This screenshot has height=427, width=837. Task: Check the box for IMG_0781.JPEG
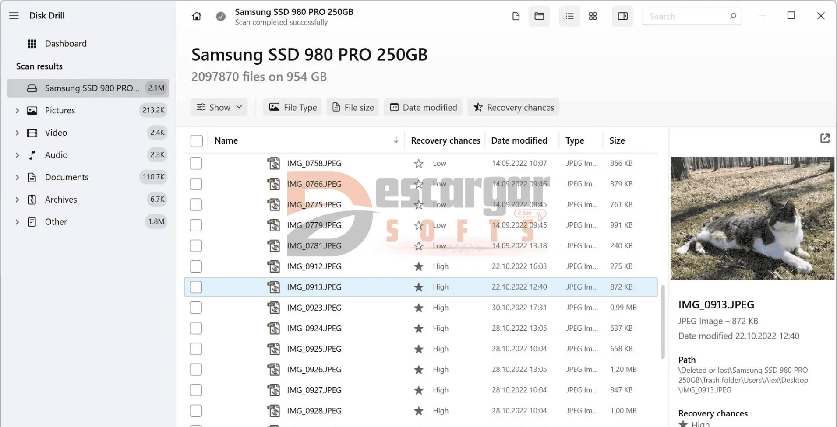pos(196,246)
